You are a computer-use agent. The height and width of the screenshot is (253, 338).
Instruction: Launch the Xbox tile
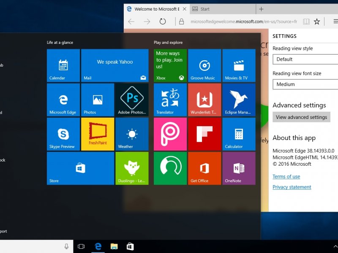point(170,65)
